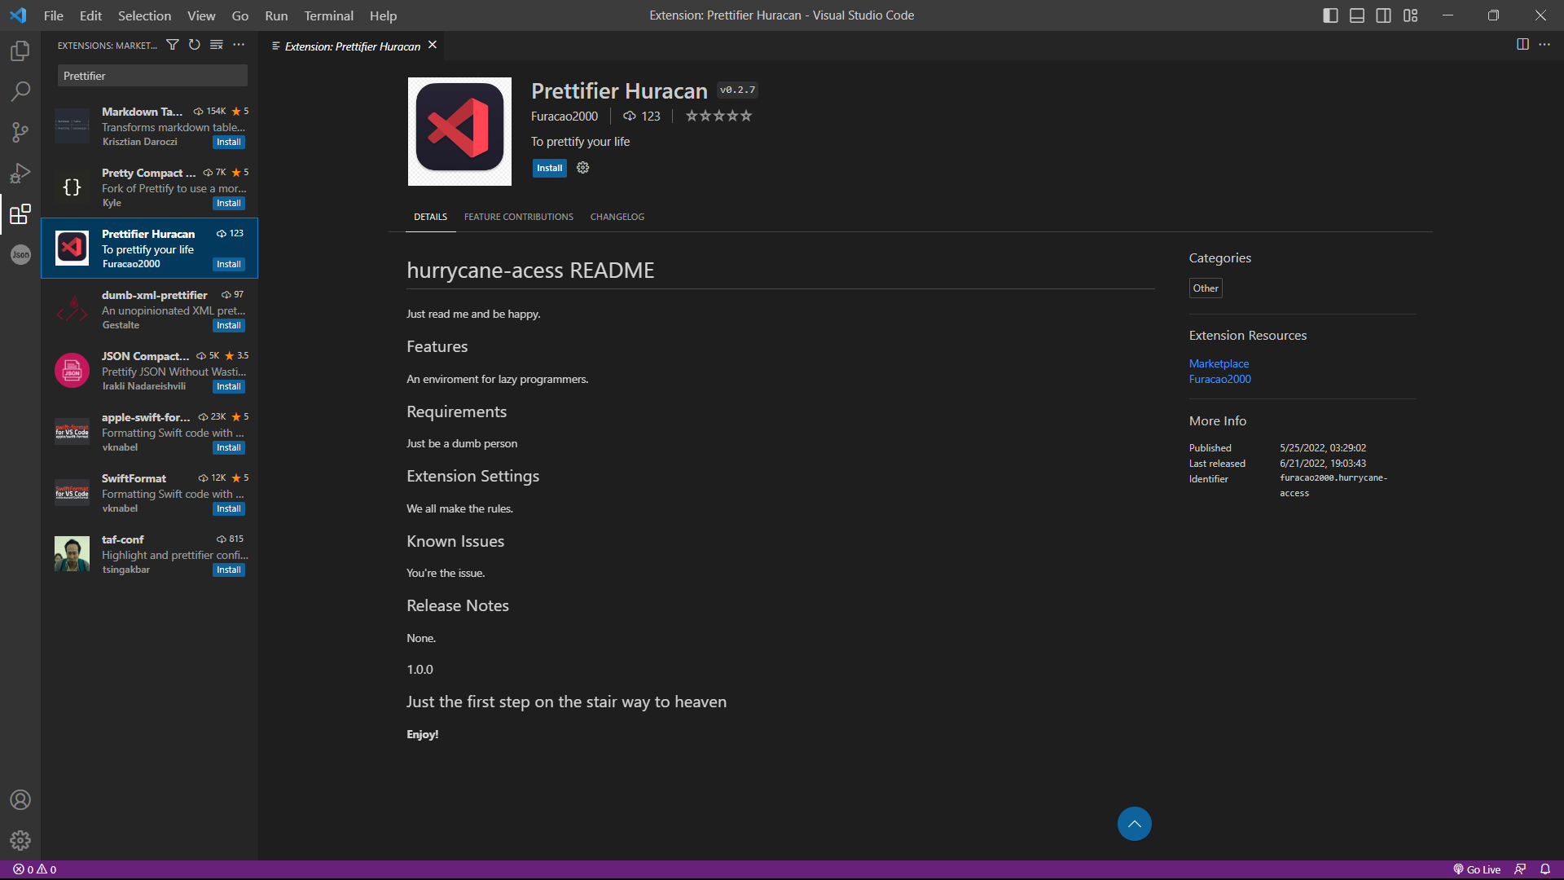Close the Prettifier Huracan extension tab
Screen dimensions: 1564x880
[433, 45]
